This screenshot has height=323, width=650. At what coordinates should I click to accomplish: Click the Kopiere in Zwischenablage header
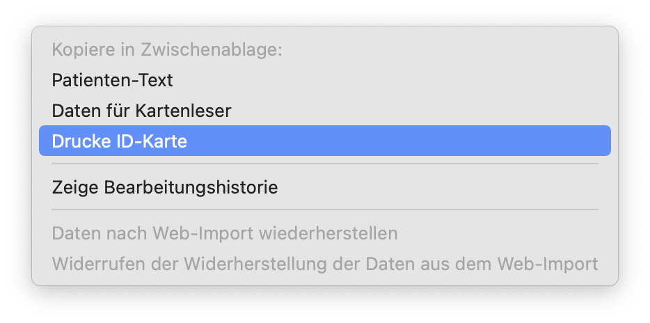(166, 50)
